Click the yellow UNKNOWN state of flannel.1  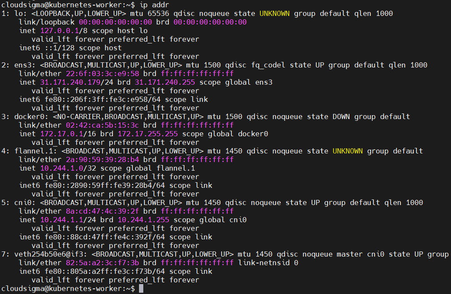pyautogui.click(x=347, y=151)
